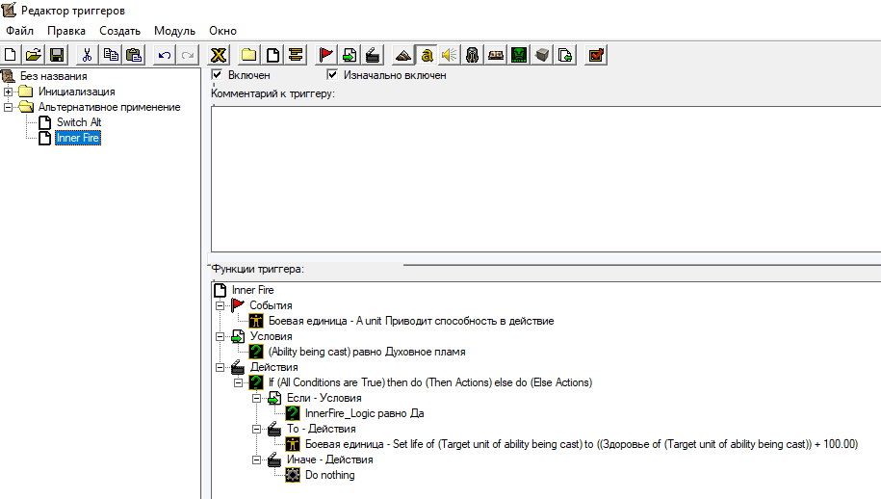Select the Switch Alt trigger
Image resolution: width=881 pixels, height=499 pixels.
[x=79, y=122]
